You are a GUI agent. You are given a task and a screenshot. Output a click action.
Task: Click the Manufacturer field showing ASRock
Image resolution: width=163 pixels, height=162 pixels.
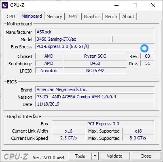click(95, 32)
